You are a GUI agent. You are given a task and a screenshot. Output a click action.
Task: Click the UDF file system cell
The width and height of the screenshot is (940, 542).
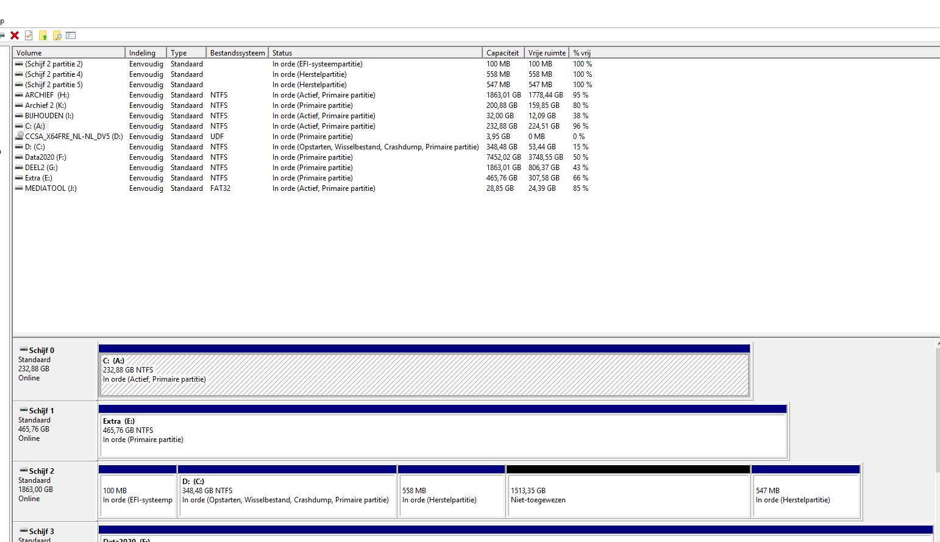click(x=217, y=137)
